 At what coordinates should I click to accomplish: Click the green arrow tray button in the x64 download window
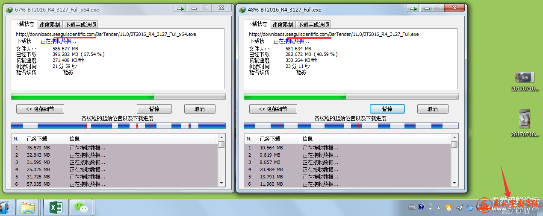[x=181, y=8]
